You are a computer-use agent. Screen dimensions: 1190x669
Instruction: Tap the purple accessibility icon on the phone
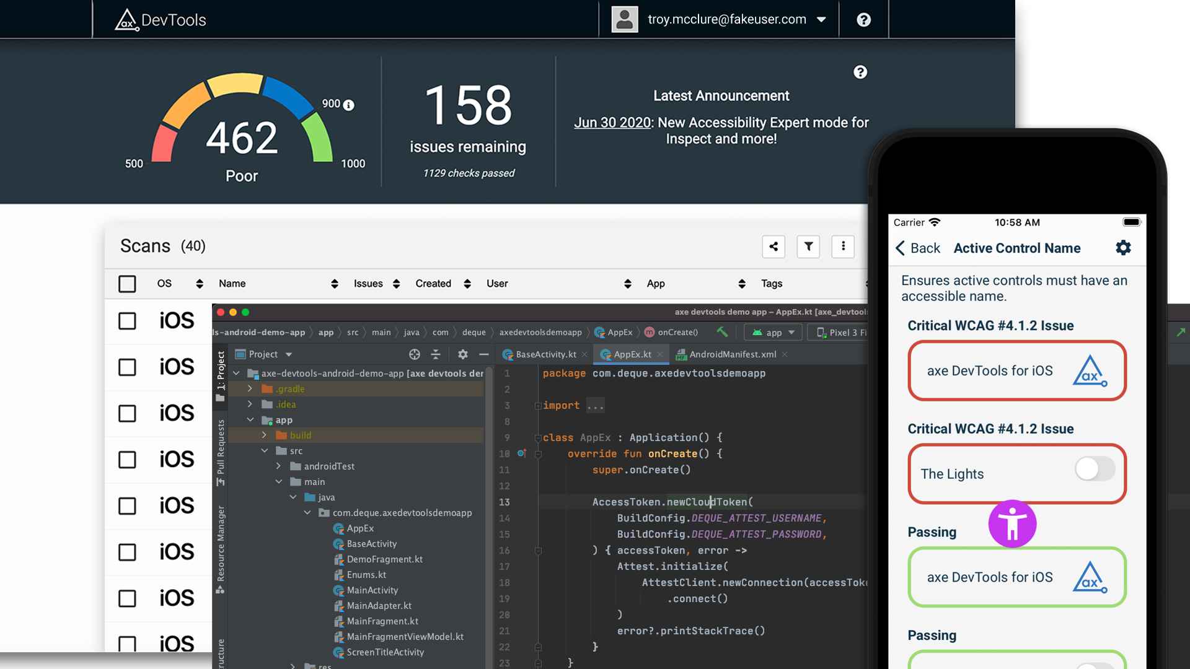click(1012, 523)
